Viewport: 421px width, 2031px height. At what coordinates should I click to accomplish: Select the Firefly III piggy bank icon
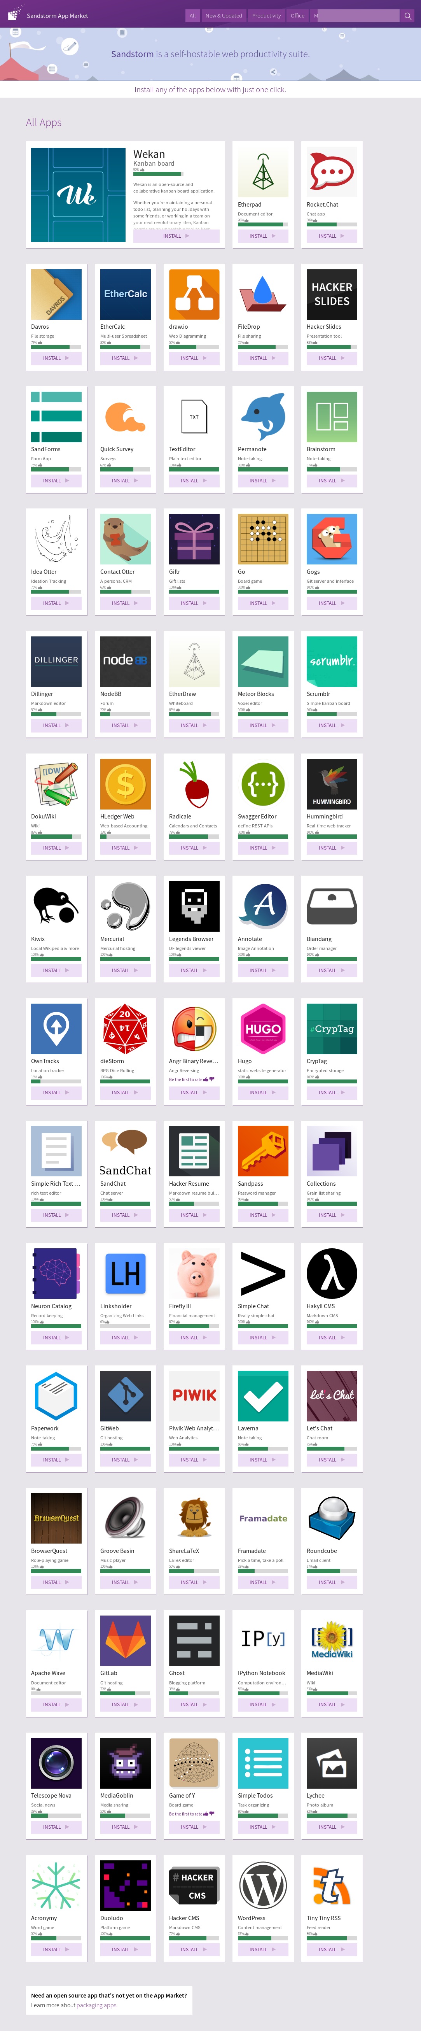pyautogui.click(x=194, y=1273)
